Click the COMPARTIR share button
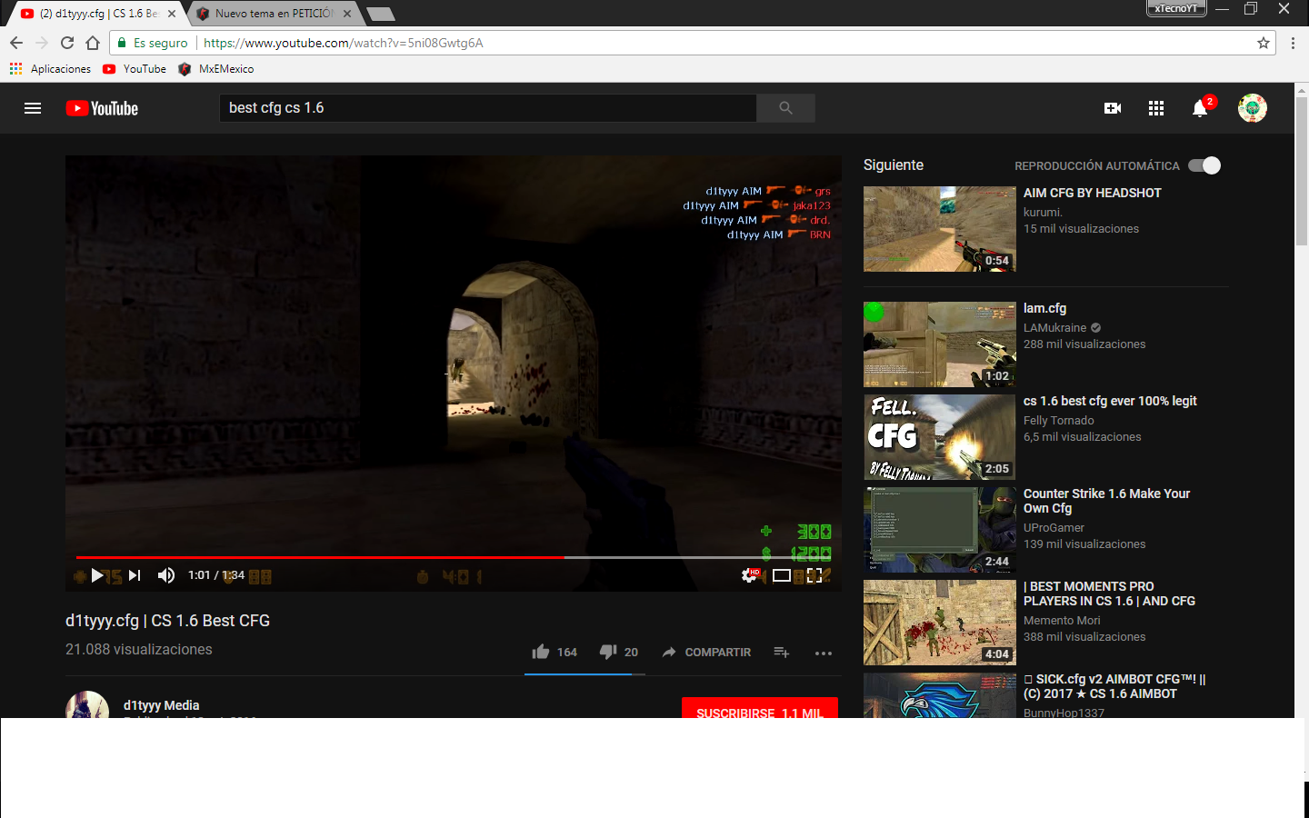 coord(706,653)
